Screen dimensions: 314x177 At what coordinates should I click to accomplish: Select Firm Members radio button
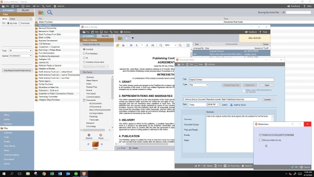[x=84, y=54]
